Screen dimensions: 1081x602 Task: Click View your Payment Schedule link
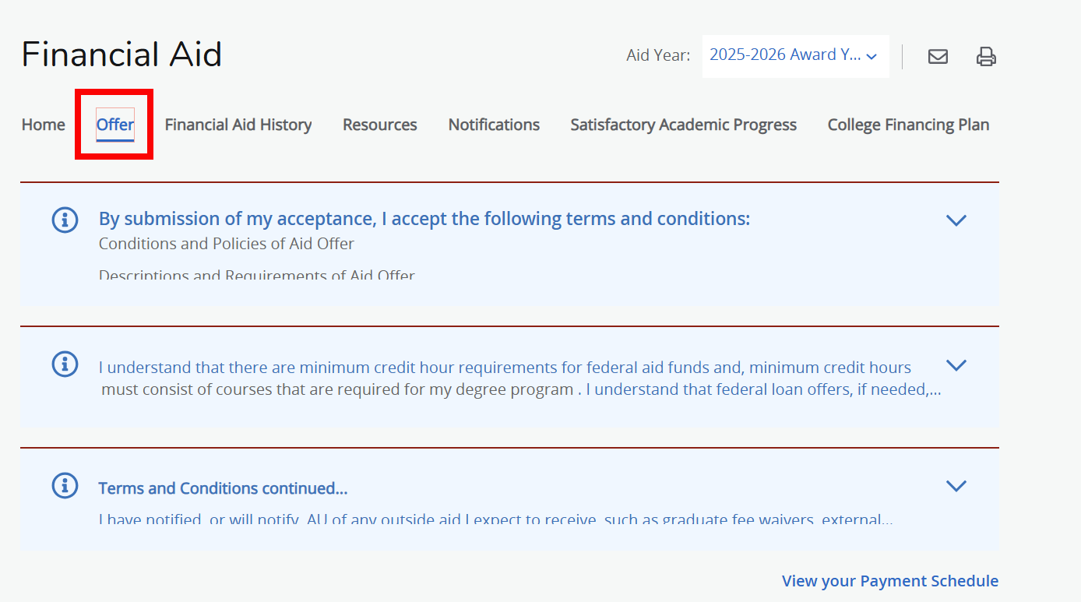[889, 580]
